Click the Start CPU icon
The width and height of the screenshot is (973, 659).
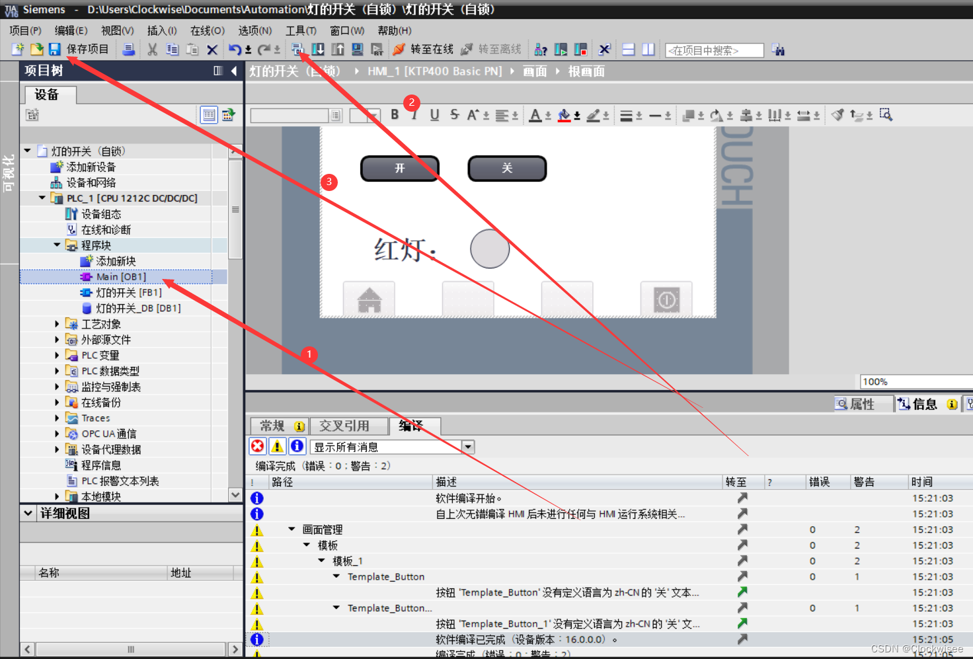561,50
